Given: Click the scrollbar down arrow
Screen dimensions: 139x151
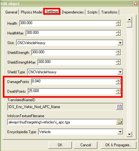Looking at the screenshot, I should pyautogui.click(x=129, y=134).
